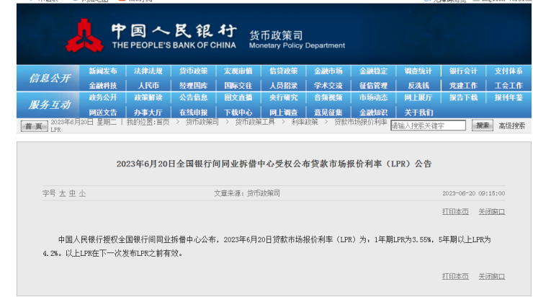
Task: Click 关闭窗口 just below the article date
Action: tap(491, 212)
